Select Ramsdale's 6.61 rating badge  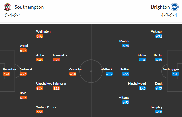tap(7, 74)
